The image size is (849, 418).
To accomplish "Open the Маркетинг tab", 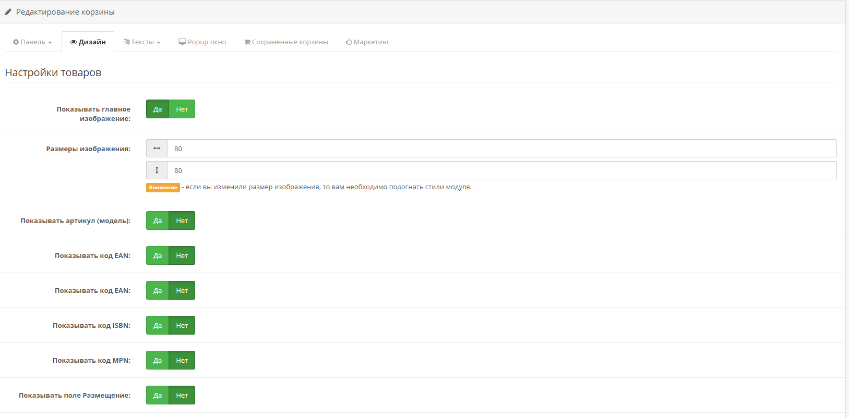I will click(x=367, y=42).
